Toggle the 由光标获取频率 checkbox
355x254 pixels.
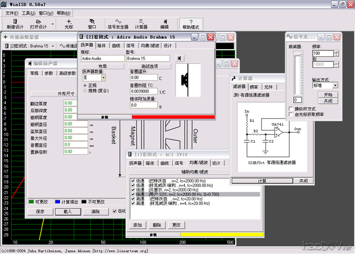coord(291,114)
